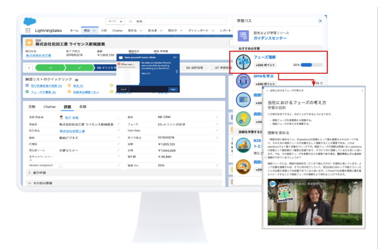Switch to the 活動 record tab
The height and width of the screenshot is (249, 378).
click(31, 107)
